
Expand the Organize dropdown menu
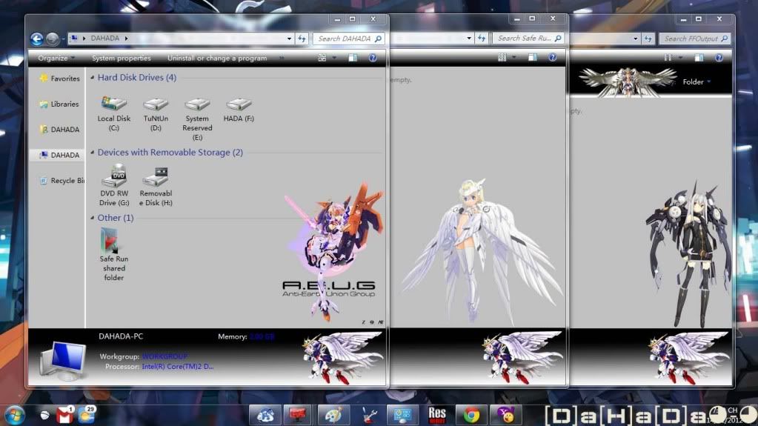(56, 59)
